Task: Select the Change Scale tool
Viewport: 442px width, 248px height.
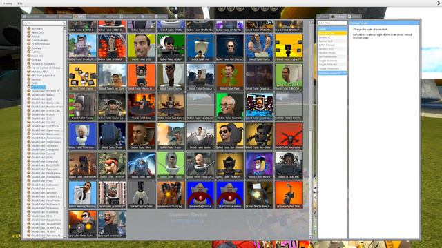Action: coord(332,33)
